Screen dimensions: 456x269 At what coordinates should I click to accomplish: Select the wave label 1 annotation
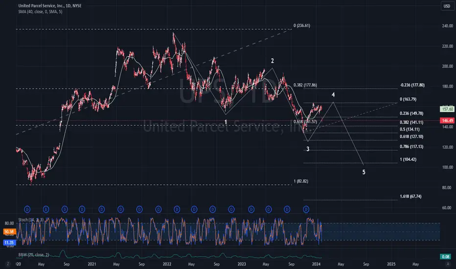(x=226, y=122)
